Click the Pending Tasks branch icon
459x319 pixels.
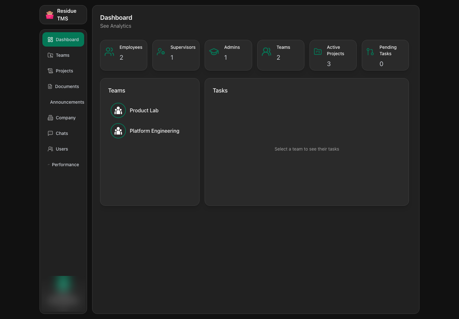(370, 52)
